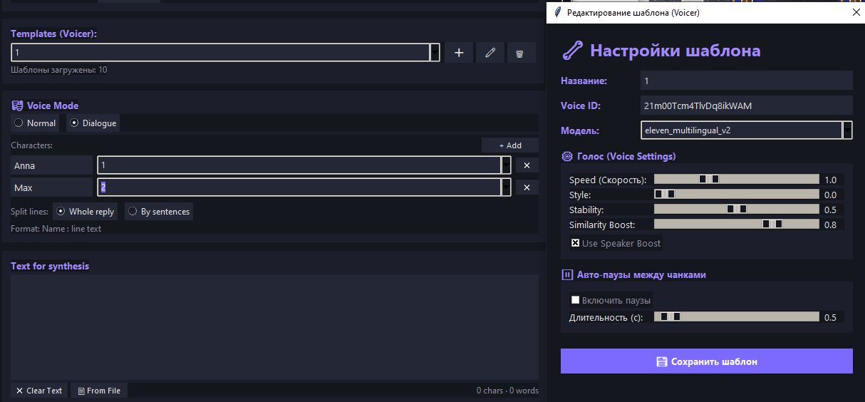This screenshot has height=402, width=865.
Task: Click the Clear Text button
Action: pyautogui.click(x=39, y=391)
